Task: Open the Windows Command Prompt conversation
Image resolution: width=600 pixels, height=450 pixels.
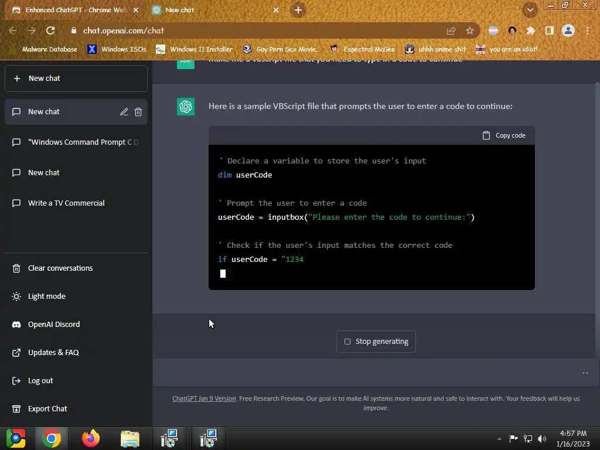Action: pos(76,142)
